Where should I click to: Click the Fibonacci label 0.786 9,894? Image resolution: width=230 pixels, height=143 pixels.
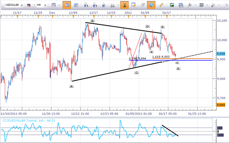(137, 58)
